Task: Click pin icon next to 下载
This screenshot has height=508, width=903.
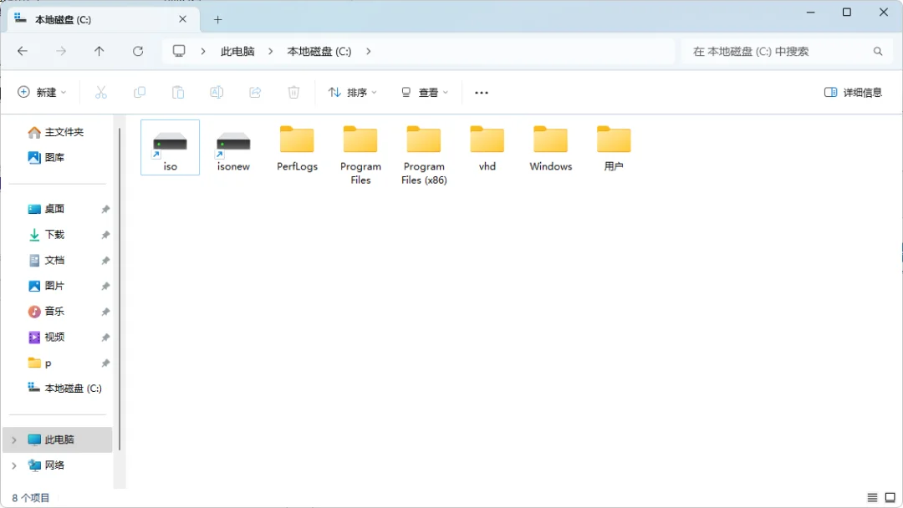Action: [x=105, y=235]
